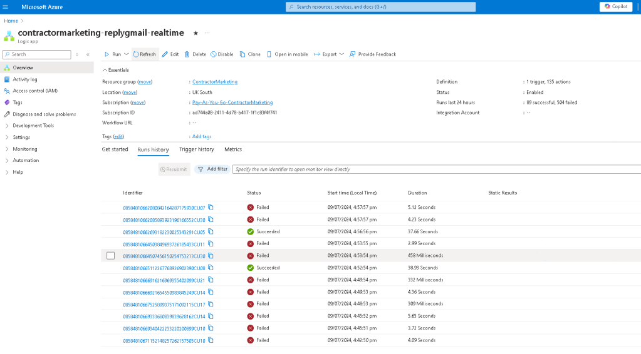641x354 pixels.
Task: Open the Export dropdown
Action: [329, 54]
